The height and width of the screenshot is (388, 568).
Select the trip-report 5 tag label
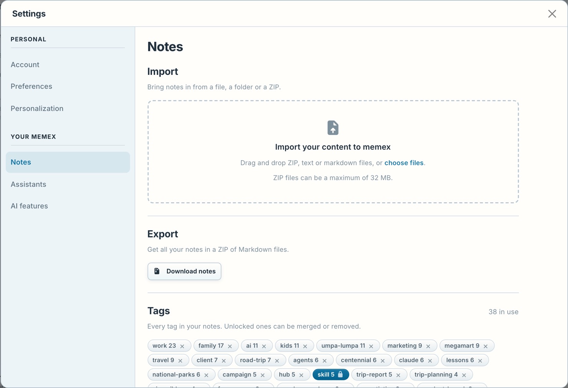(374, 375)
